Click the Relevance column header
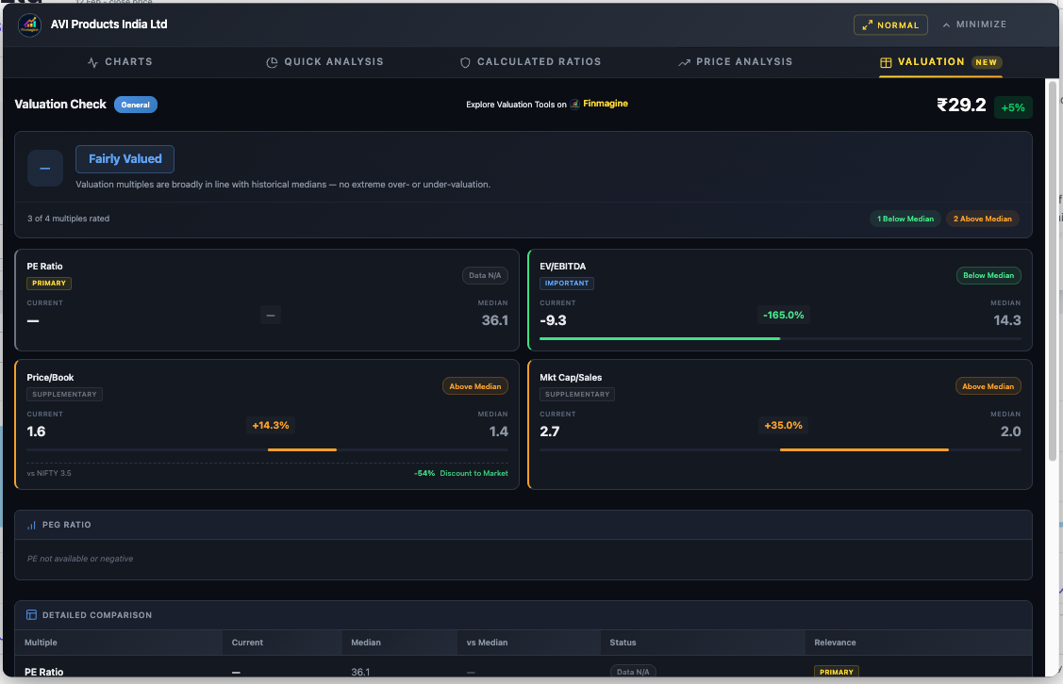Screen dimensions: 1063x684 835,643
